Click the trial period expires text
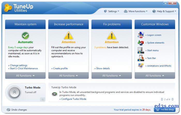The height and width of the screenshot is (115, 181). pos(132,110)
